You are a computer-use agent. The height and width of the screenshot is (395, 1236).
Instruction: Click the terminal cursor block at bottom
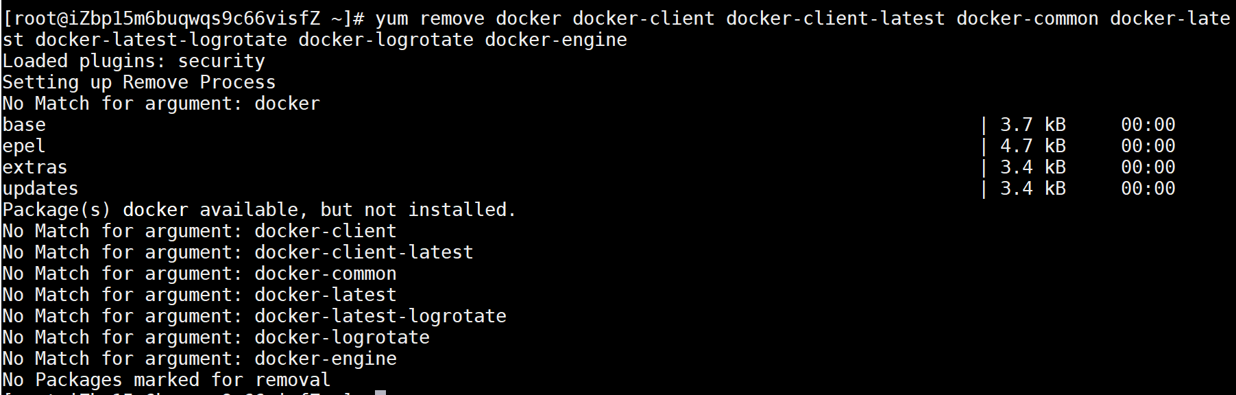380,393
